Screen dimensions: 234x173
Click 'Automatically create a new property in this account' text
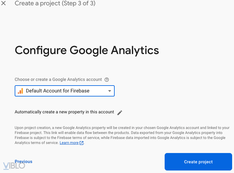64,112
